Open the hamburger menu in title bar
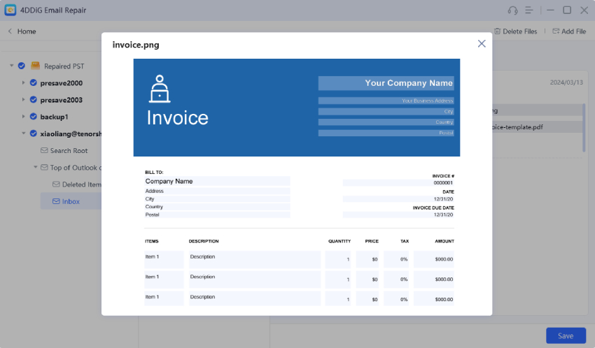The image size is (595, 348). click(x=530, y=10)
